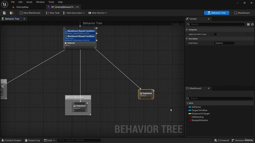The width and height of the screenshot is (255, 143).
Task: Click the Blackboard panel search field
Action: (x=220, y=99)
